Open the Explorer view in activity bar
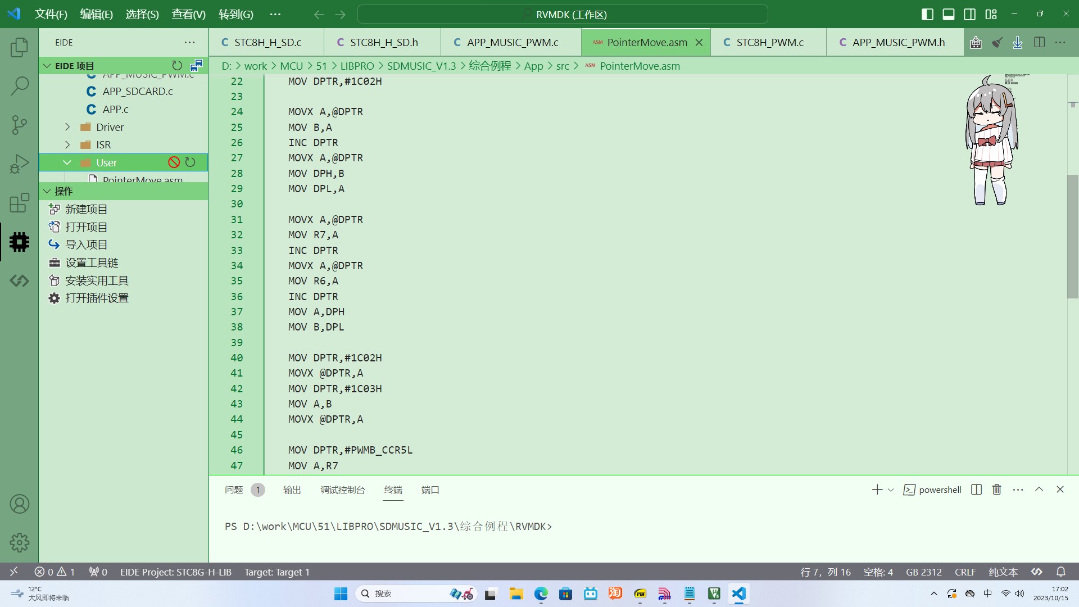The height and width of the screenshot is (607, 1079). [x=19, y=47]
